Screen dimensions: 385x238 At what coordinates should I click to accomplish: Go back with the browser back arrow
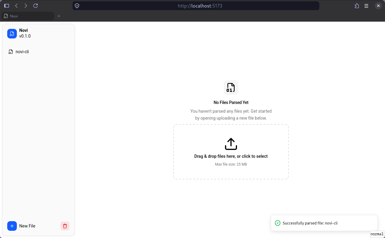(16, 6)
